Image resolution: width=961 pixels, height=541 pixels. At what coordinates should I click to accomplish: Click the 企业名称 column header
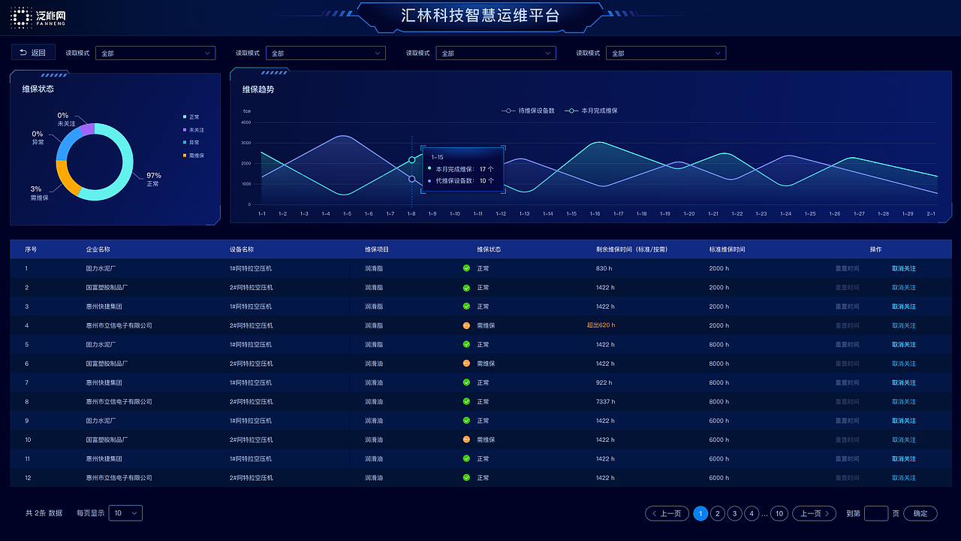click(x=98, y=249)
